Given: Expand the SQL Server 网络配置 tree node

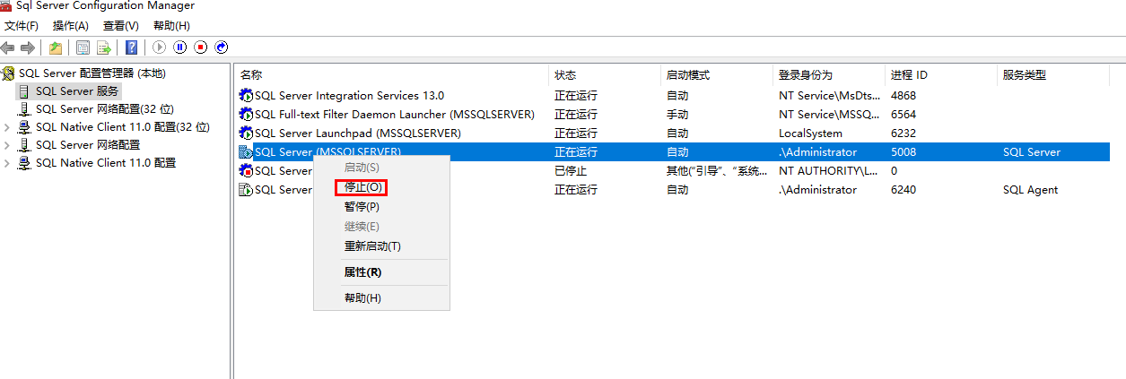Looking at the screenshot, I should pos(7,145).
